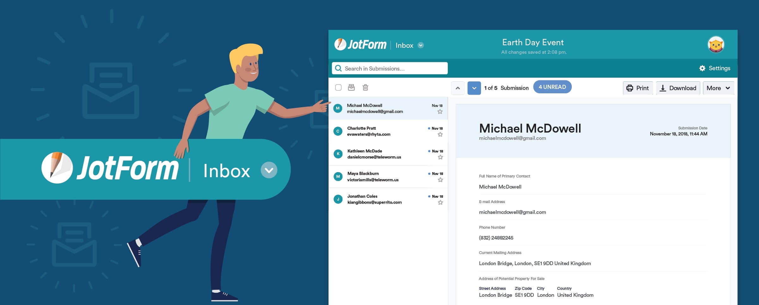The image size is (759, 305).
Task: Click Kathleen McDade's K avatar circle
Action: click(338, 154)
